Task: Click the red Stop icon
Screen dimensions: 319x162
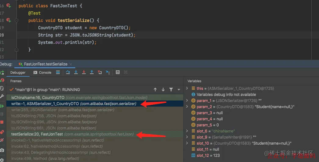Action: pos(2,122)
